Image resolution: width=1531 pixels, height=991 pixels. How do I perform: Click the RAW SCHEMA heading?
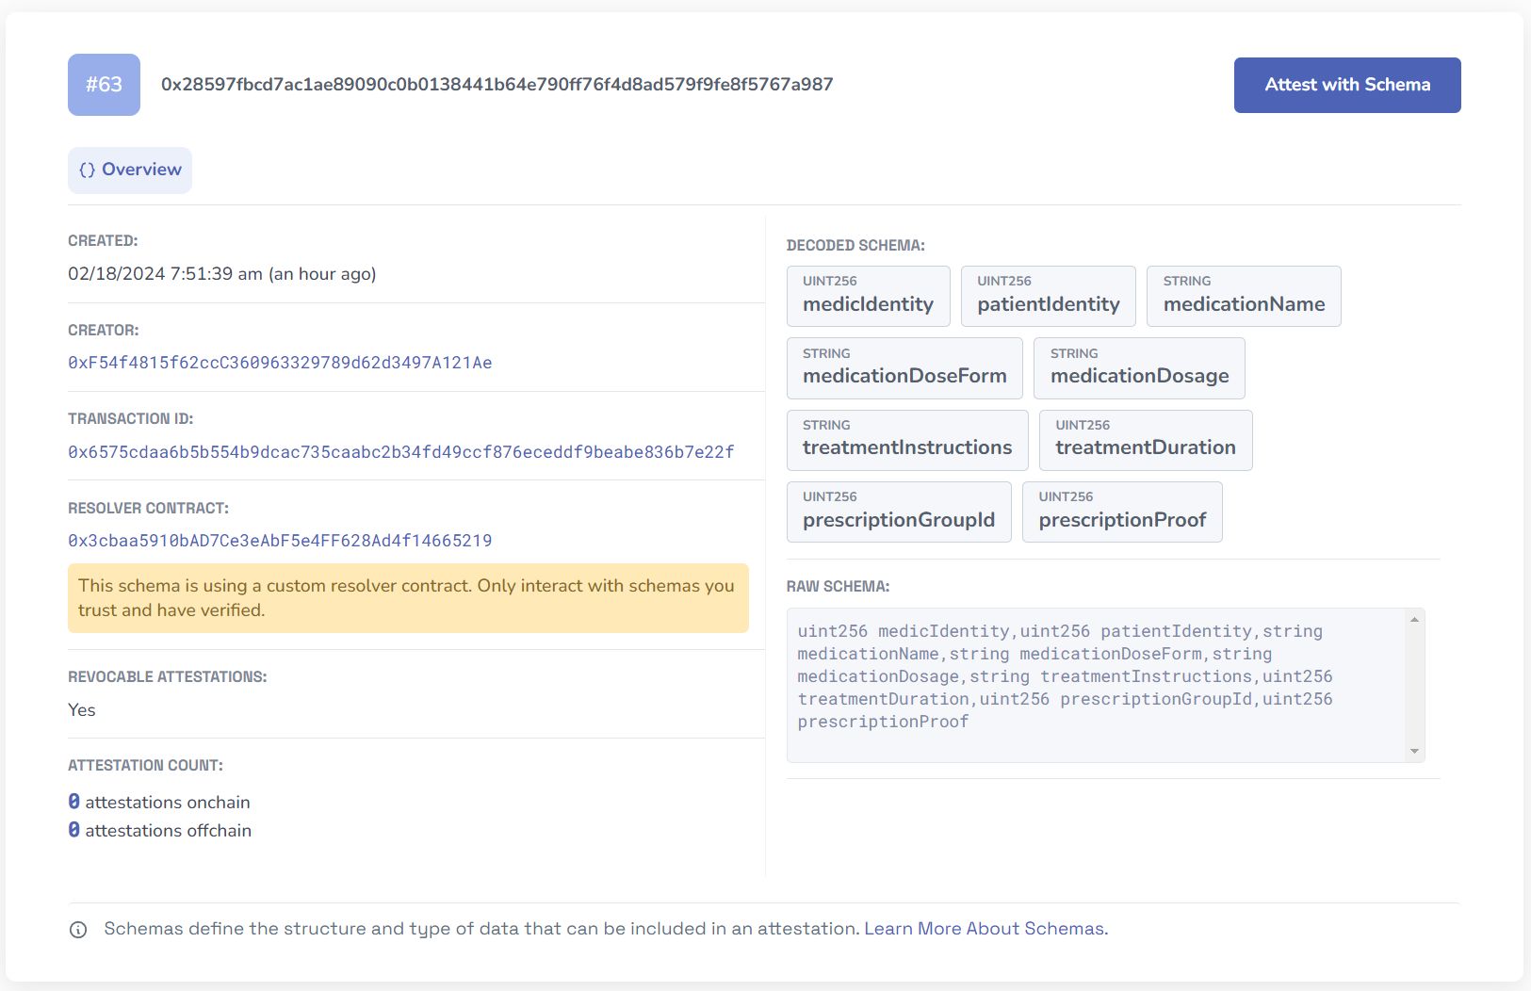click(838, 587)
